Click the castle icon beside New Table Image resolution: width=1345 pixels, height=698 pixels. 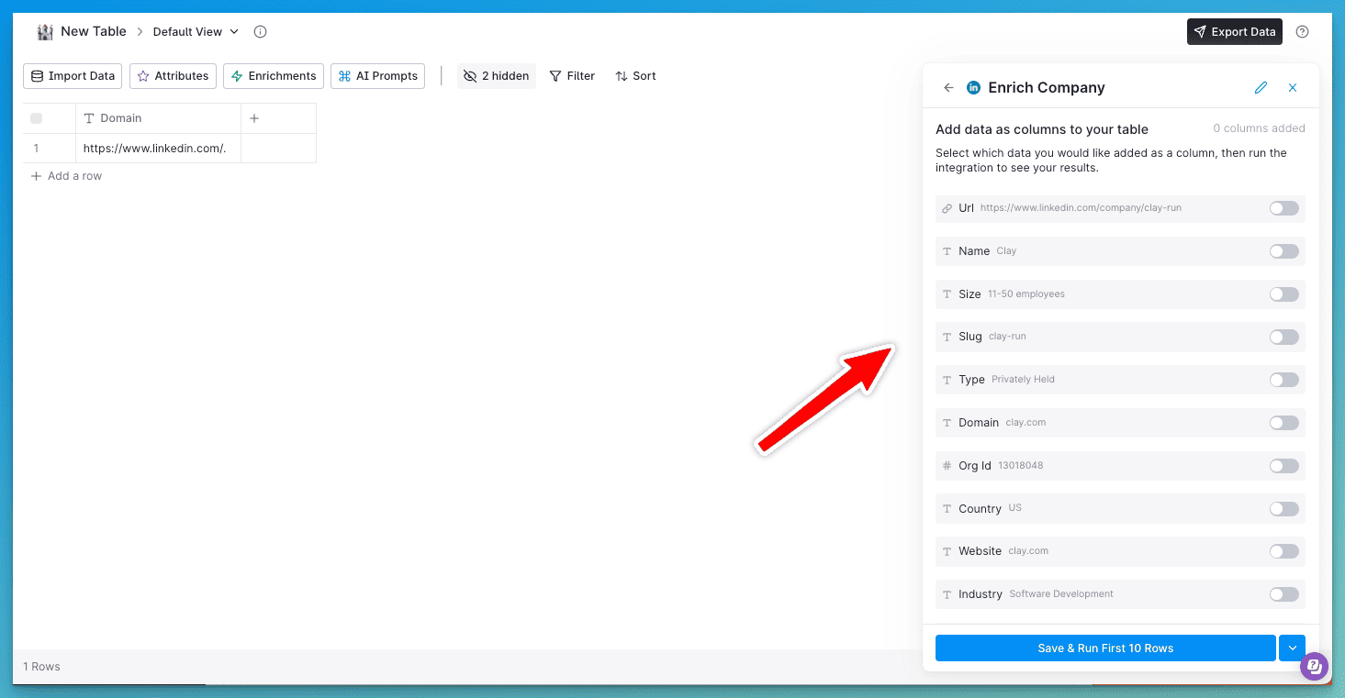(45, 32)
